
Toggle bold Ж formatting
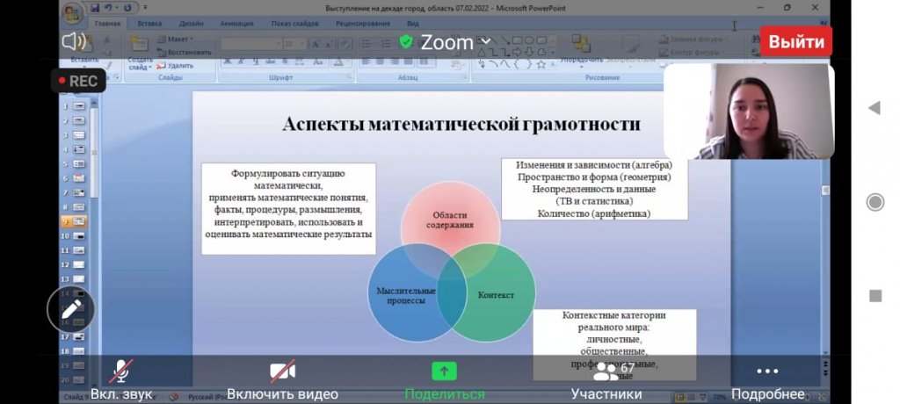click(228, 61)
